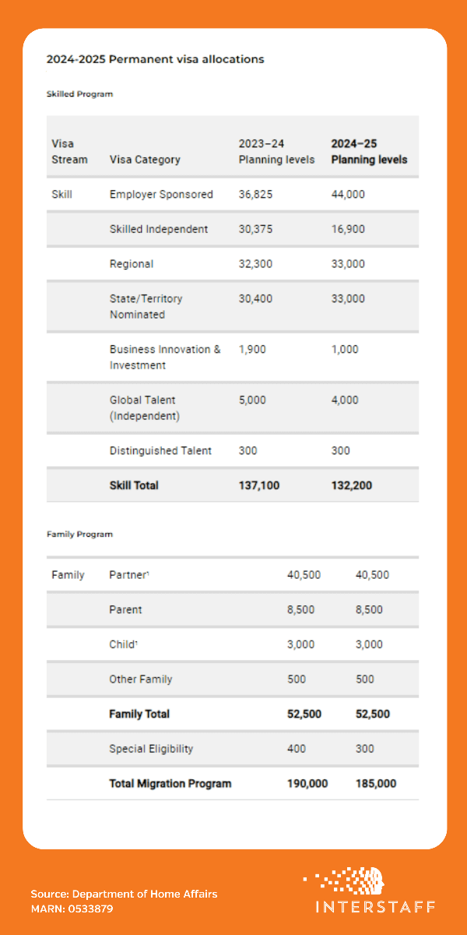Click the Skill Total value 132,200
This screenshot has height=935, width=467.
click(352, 485)
